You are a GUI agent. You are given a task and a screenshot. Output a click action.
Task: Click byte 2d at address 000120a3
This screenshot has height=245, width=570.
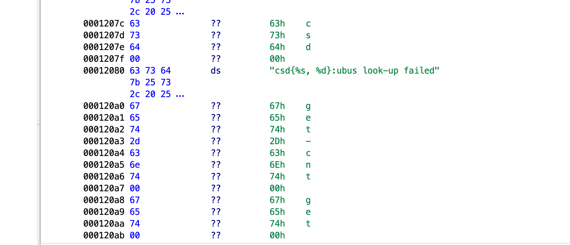(135, 141)
